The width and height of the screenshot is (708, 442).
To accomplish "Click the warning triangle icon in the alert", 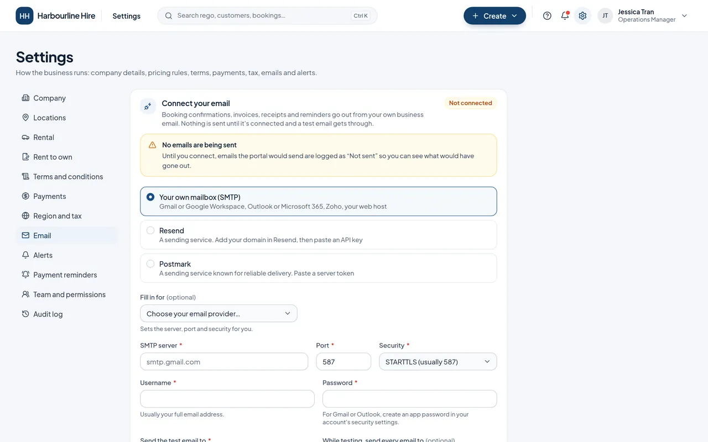I will 152,145.
